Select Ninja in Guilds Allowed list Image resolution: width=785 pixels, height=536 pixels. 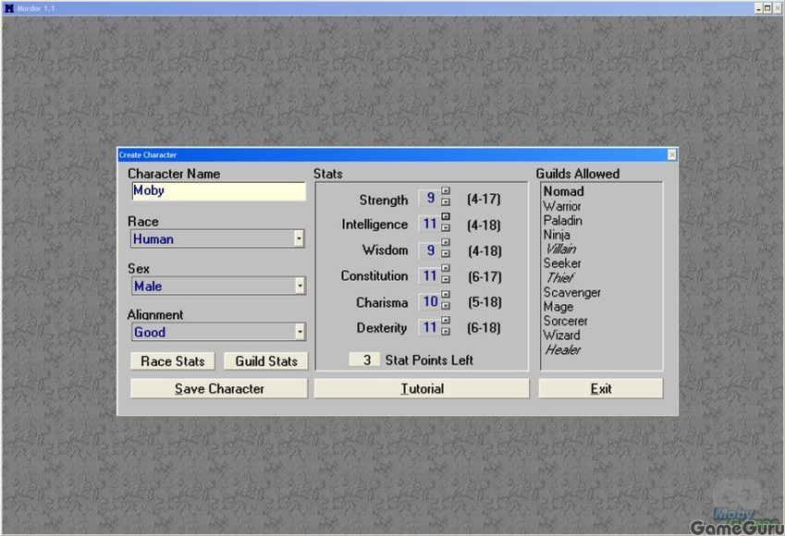click(557, 235)
